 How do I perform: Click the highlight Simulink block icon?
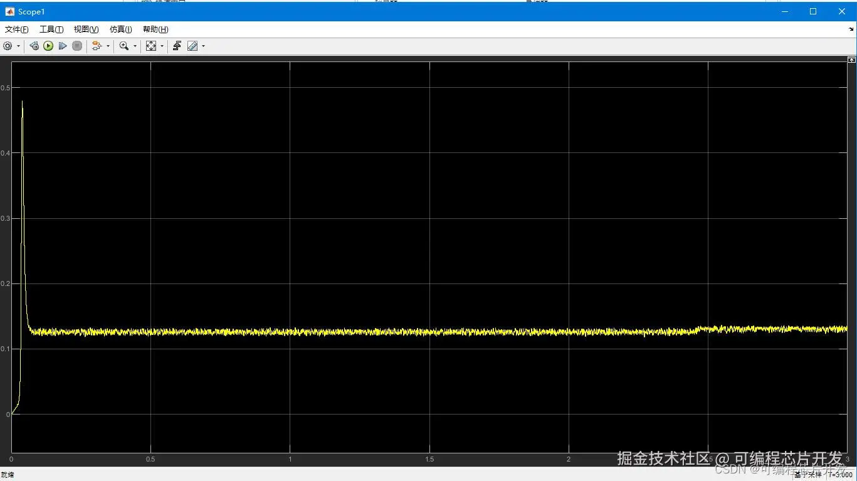click(97, 46)
